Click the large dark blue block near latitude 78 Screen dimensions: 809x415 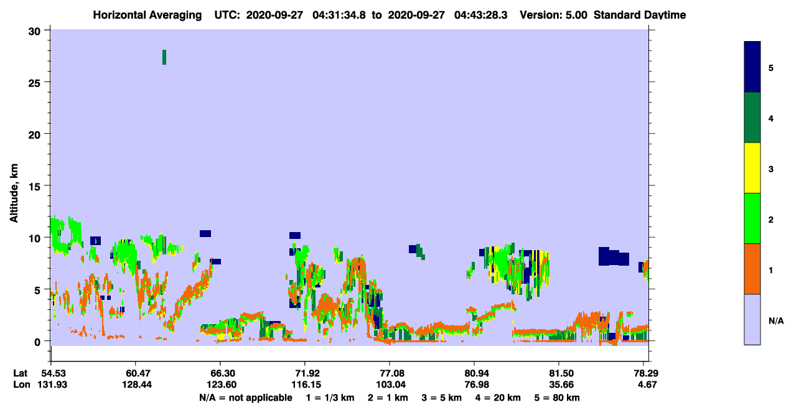(613, 256)
